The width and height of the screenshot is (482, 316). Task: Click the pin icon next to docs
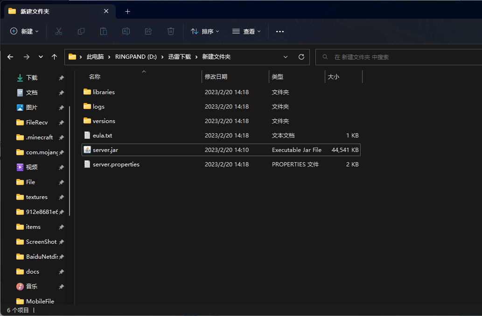(x=62, y=272)
